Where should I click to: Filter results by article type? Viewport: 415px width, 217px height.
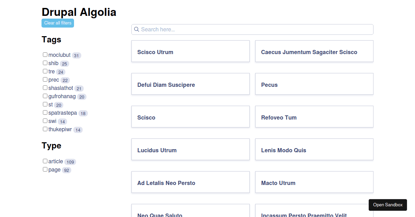45,161
